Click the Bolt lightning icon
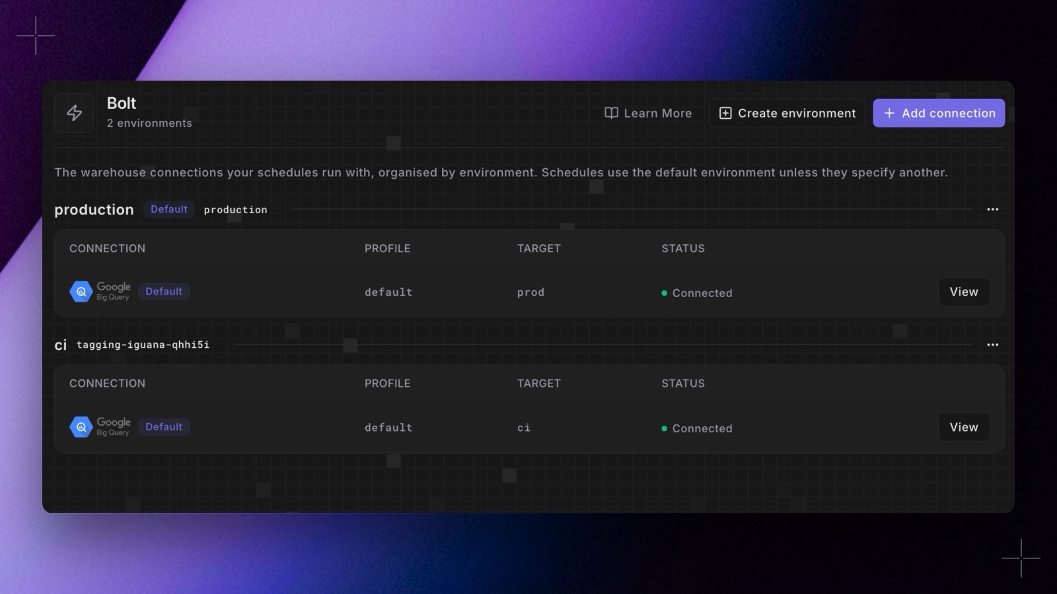Screen dimensions: 1057x594 (75, 113)
